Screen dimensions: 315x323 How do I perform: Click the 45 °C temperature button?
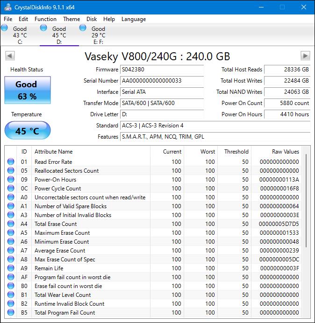coord(27,131)
